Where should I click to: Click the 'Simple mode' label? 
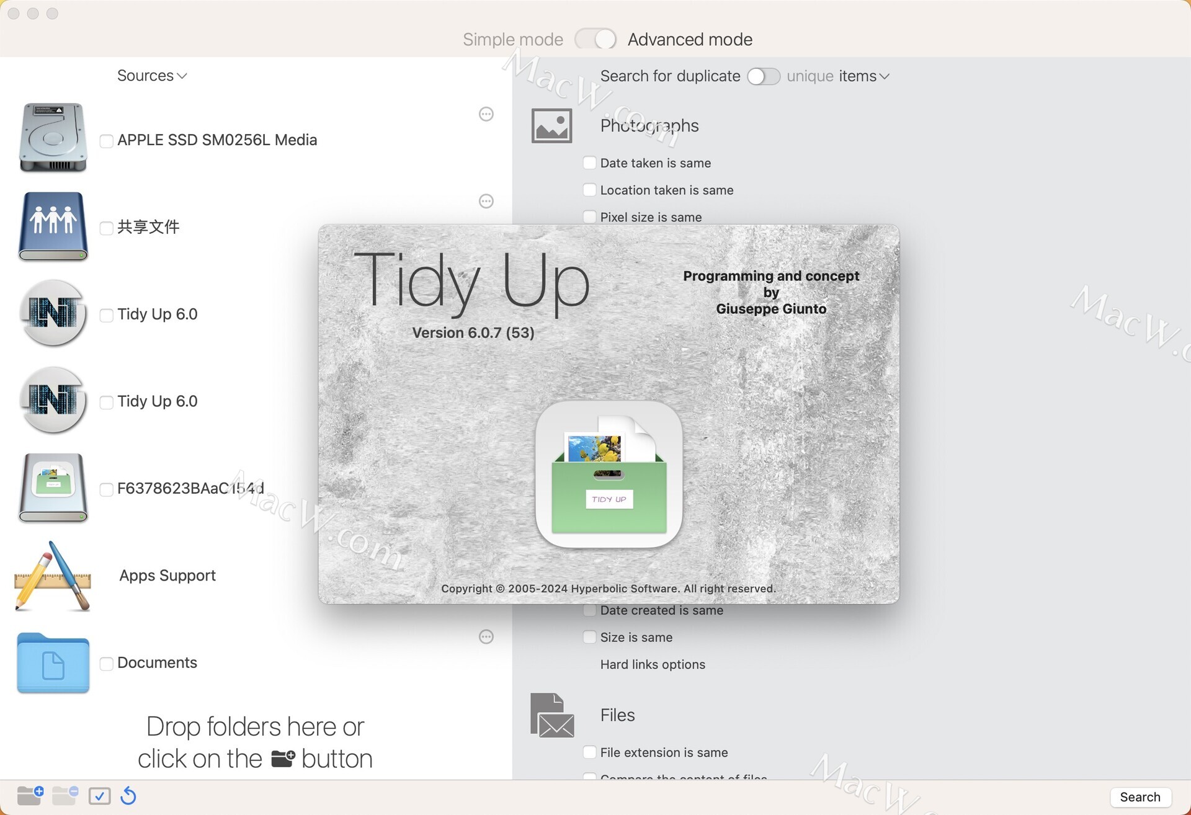point(513,40)
